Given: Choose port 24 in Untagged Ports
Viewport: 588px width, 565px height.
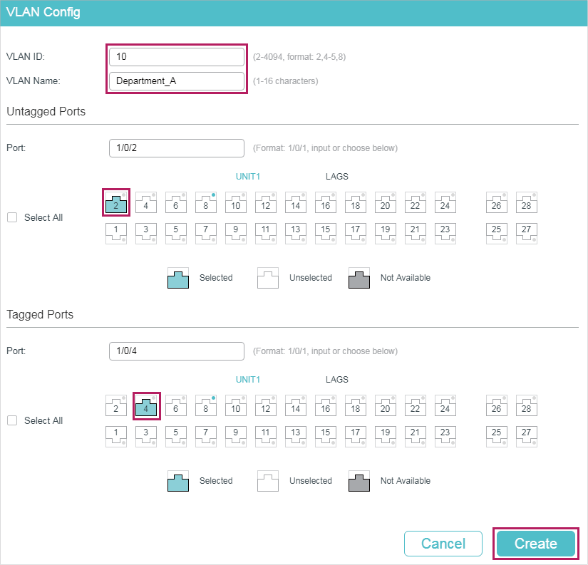Looking at the screenshot, I should (445, 202).
